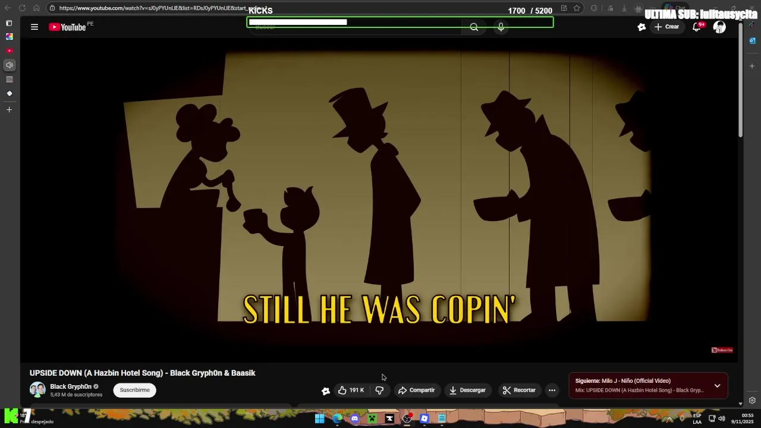Open the Black Gryph0n channel name link
The image size is (761, 428).
(71, 386)
